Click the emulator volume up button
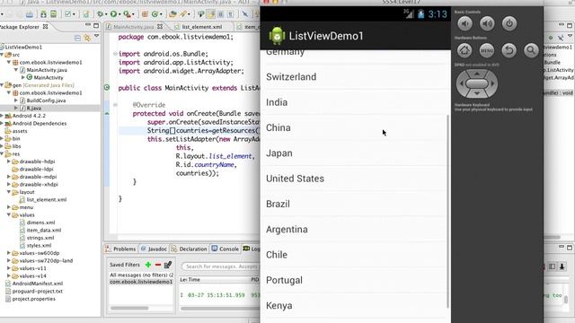Viewport: 575px width, 323px height. (x=487, y=24)
